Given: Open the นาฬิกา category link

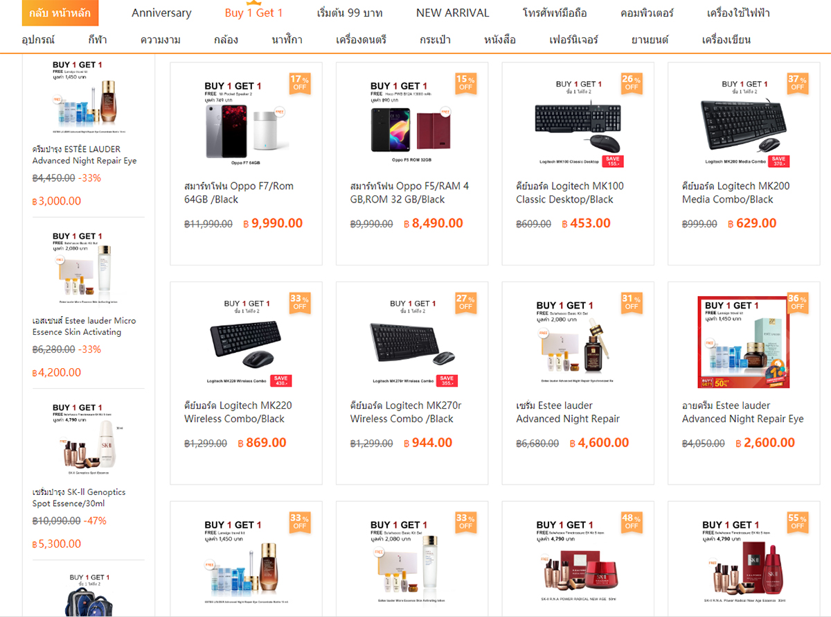Looking at the screenshot, I should coord(287,40).
